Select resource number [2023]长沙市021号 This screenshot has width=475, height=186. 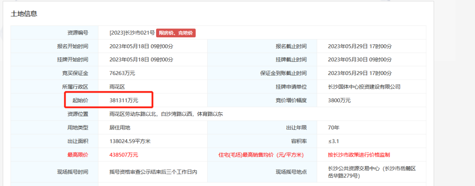132,33
